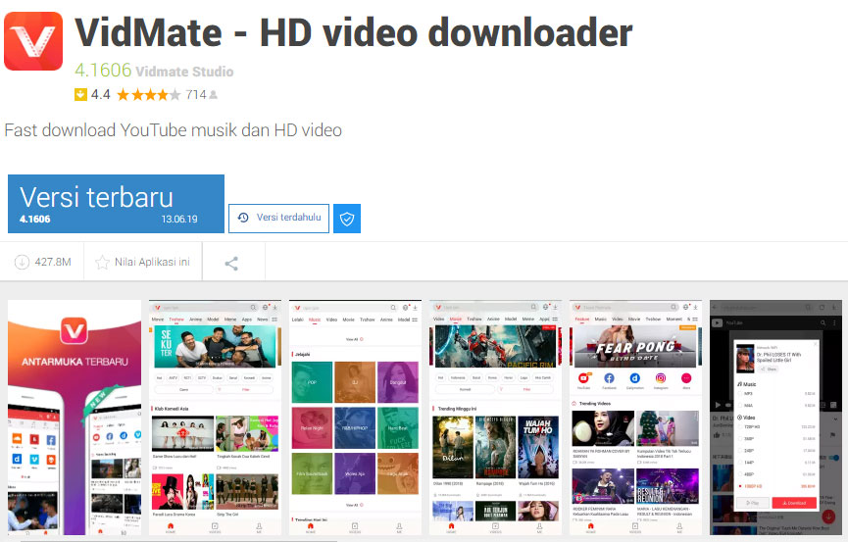The image size is (848, 542).
Task: Open the music genres Jelajahi screenshot
Action: tap(355, 418)
